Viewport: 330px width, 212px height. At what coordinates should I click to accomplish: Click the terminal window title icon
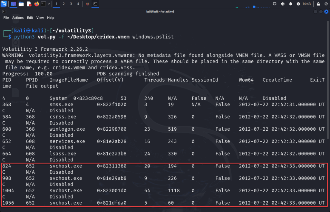4,12
